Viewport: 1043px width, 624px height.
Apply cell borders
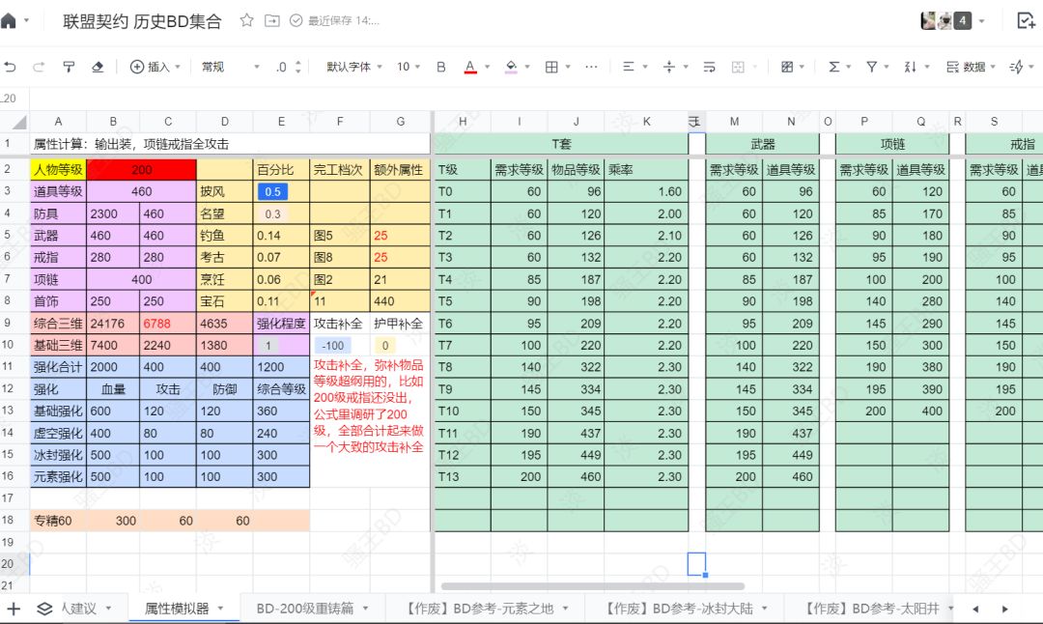[x=551, y=67]
